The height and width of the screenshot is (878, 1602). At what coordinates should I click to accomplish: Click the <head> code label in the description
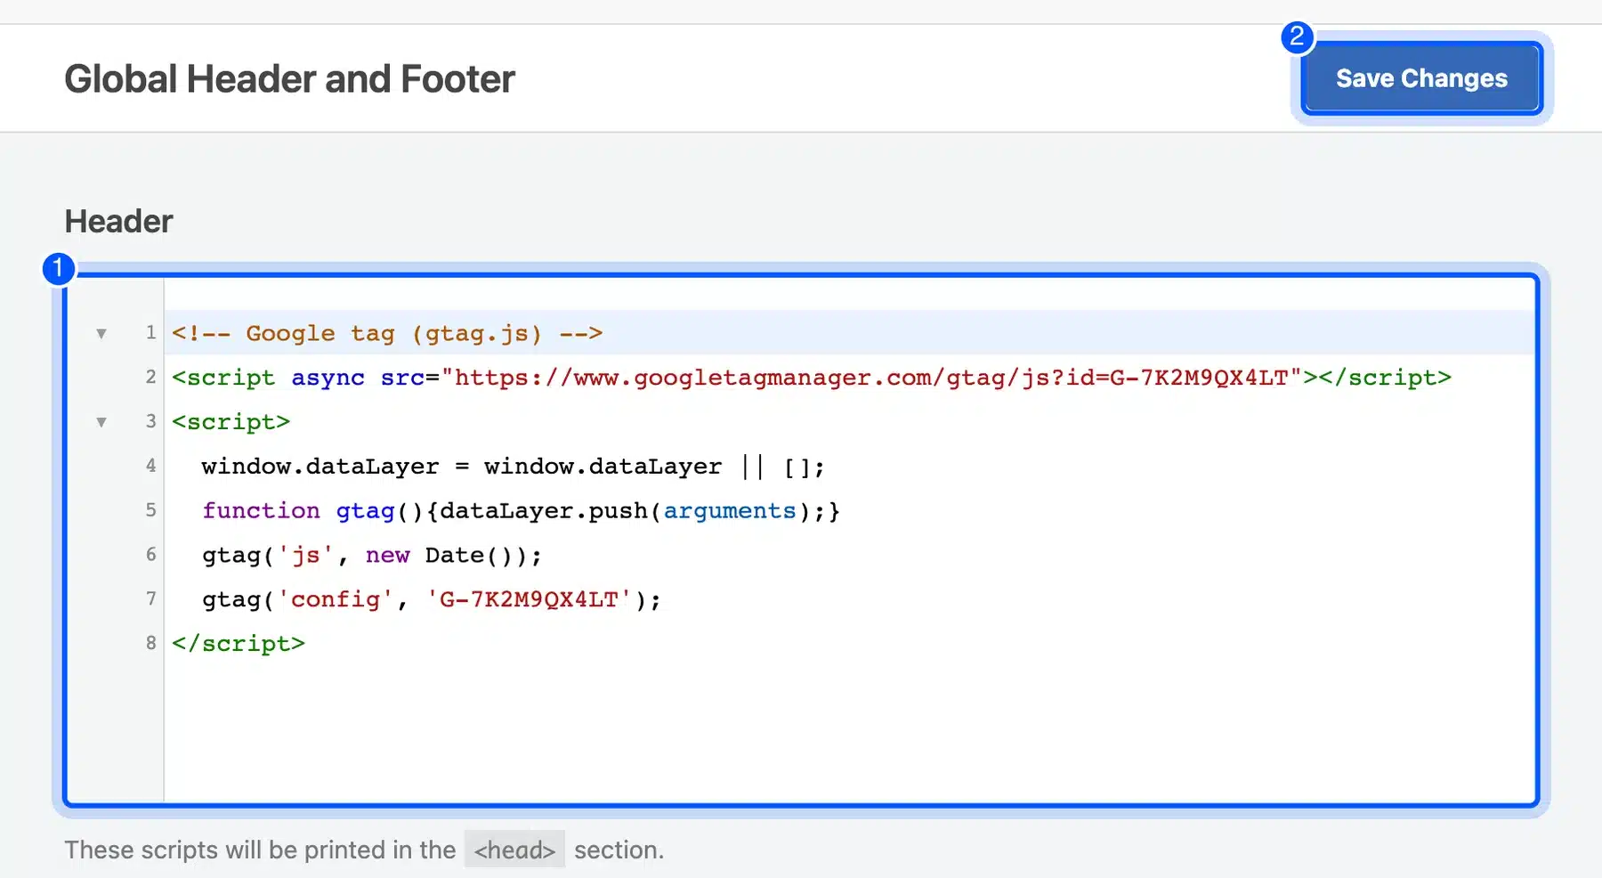click(514, 850)
